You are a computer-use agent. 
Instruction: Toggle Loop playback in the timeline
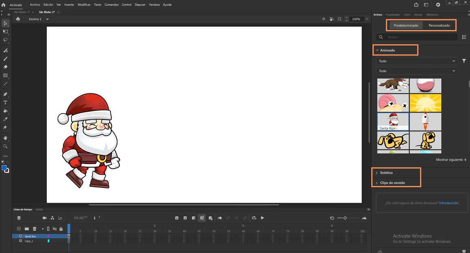[x=254, y=218]
